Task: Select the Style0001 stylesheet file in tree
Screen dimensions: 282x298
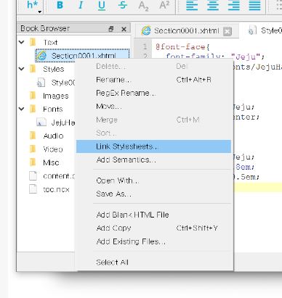Action: pos(56,83)
